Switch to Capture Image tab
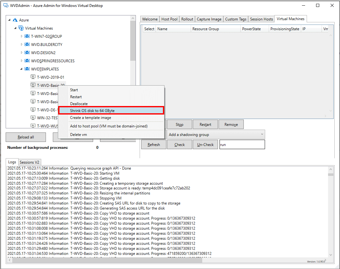Image resolution: width=340 pixels, height=269 pixels. tap(209, 19)
